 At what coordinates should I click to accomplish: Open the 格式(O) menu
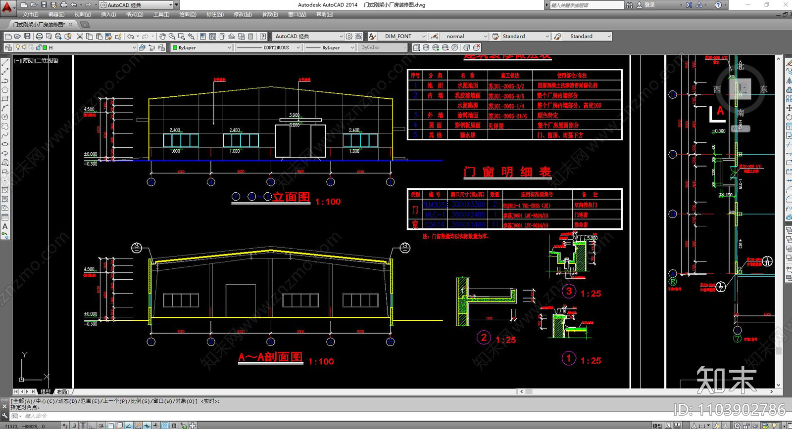click(134, 14)
